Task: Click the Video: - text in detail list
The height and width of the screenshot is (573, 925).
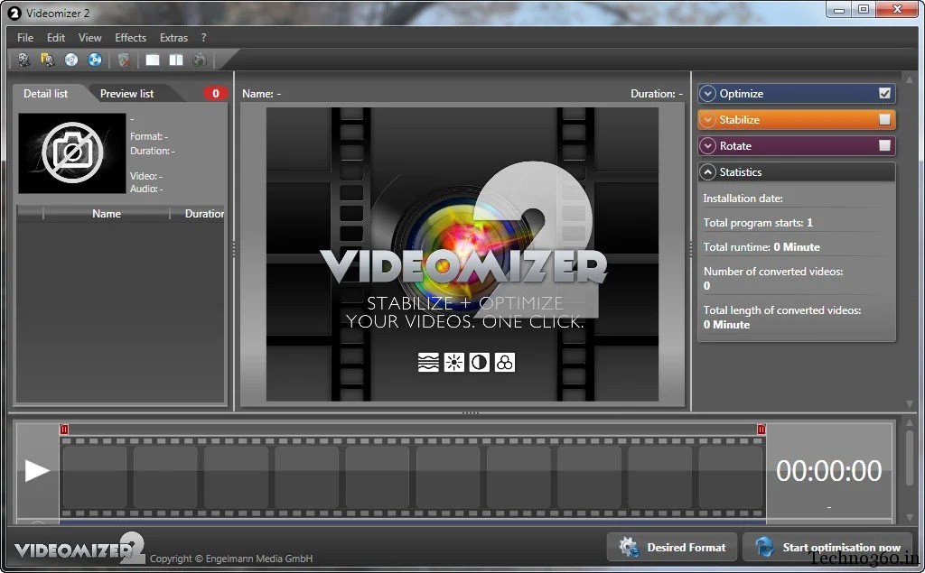Action: point(145,176)
